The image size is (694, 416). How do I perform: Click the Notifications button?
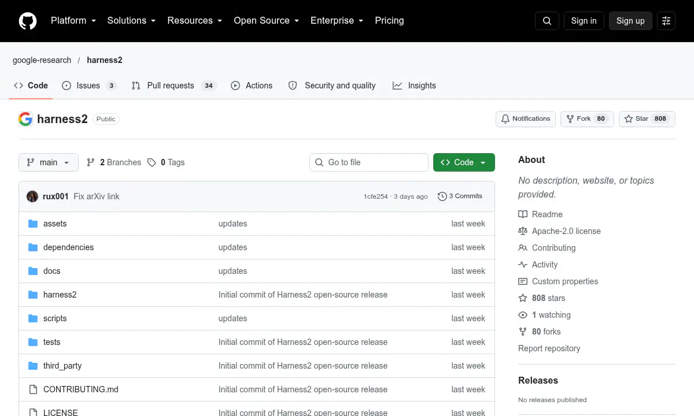(x=526, y=119)
